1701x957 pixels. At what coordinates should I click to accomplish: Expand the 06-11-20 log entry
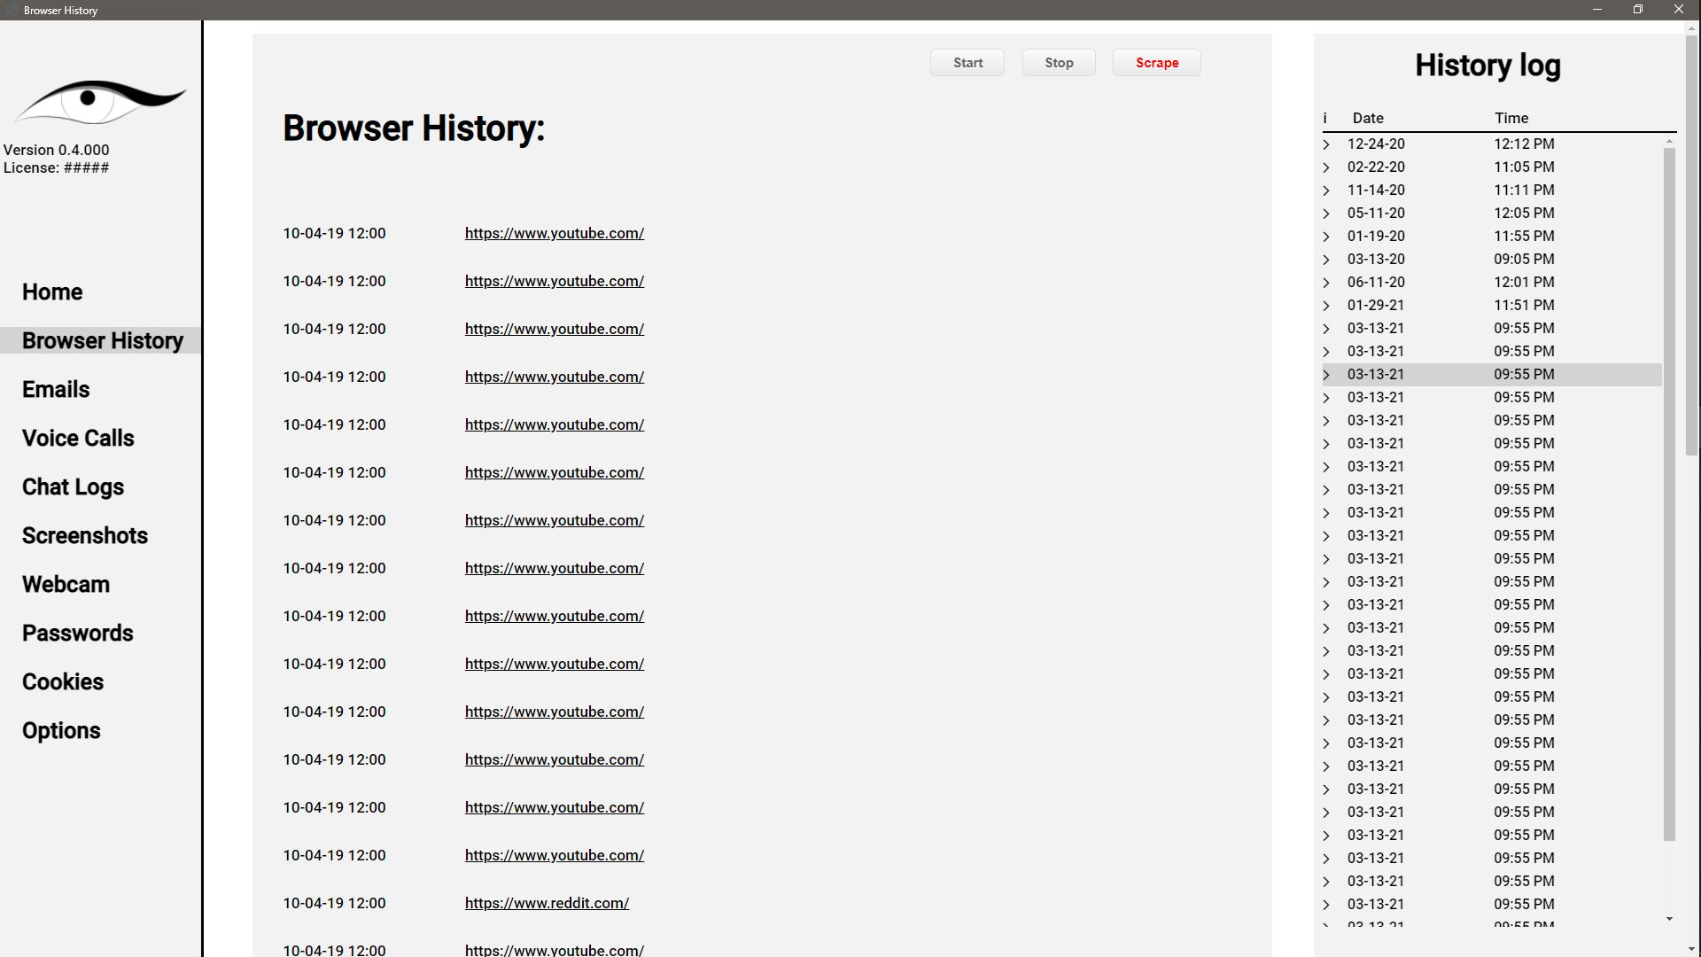coord(1326,283)
